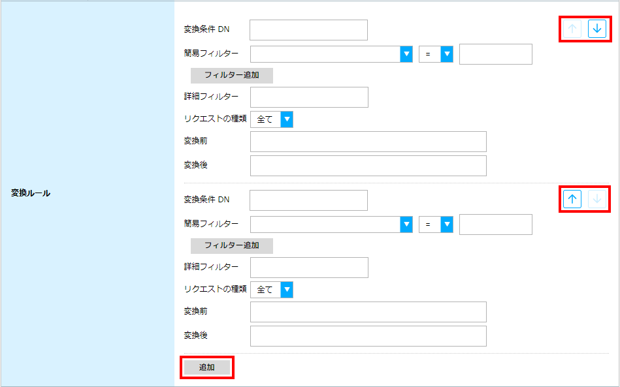Focus second rule's 簡易フィルター value field
This screenshot has width=620, height=387.
point(495,224)
